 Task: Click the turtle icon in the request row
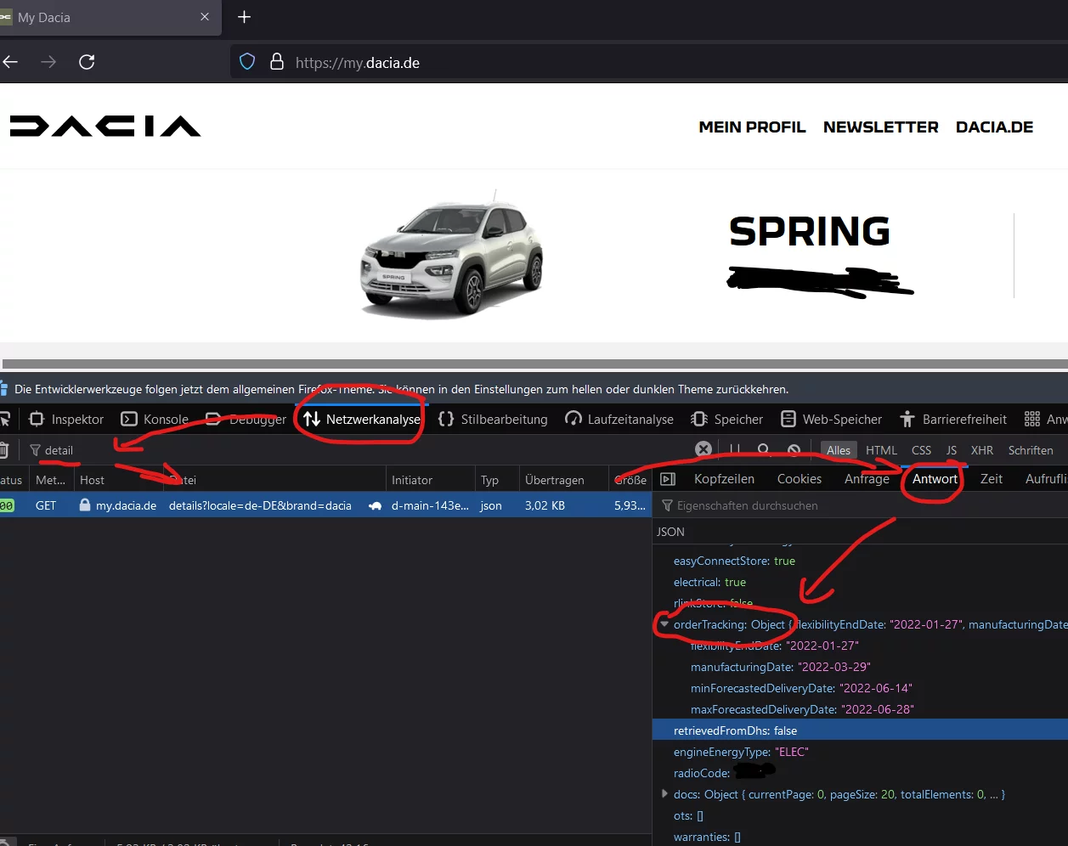coord(375,505)
